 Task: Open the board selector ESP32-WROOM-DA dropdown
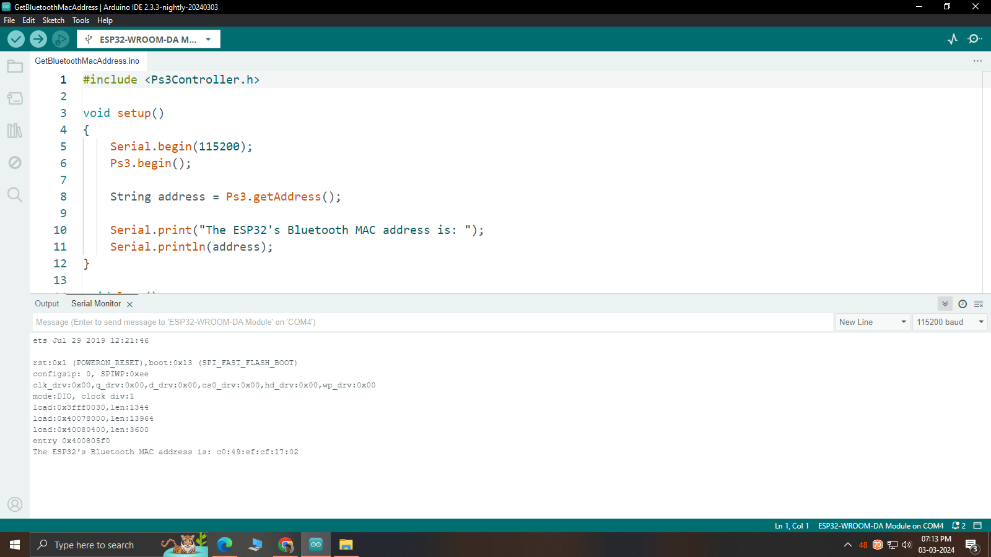pos(149,39)
